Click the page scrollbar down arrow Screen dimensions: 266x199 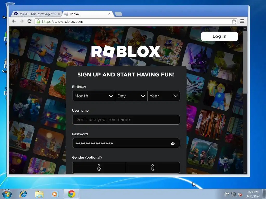coord(245,172)
